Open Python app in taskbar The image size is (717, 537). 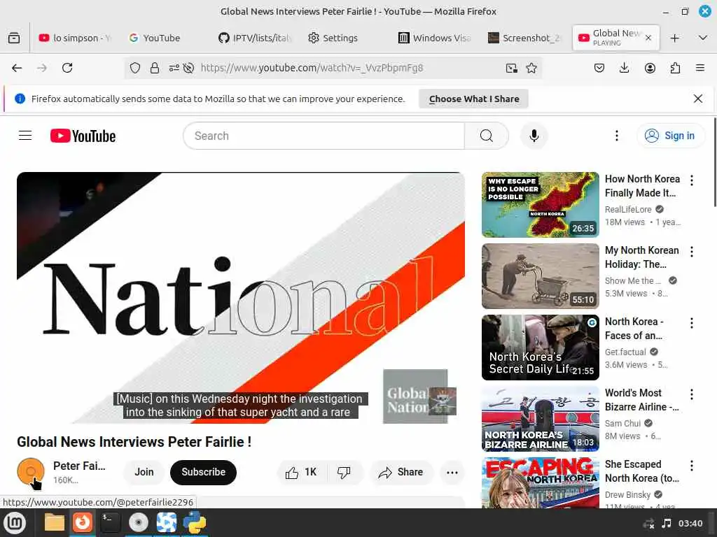(195, 522)
